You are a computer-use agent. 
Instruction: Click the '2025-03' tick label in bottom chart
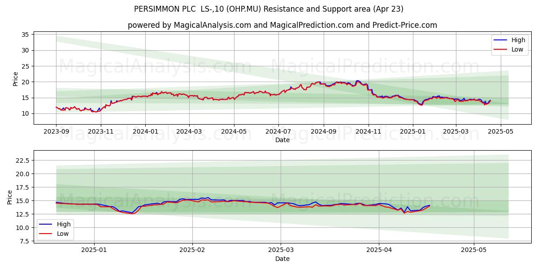[x=281, y=251]
